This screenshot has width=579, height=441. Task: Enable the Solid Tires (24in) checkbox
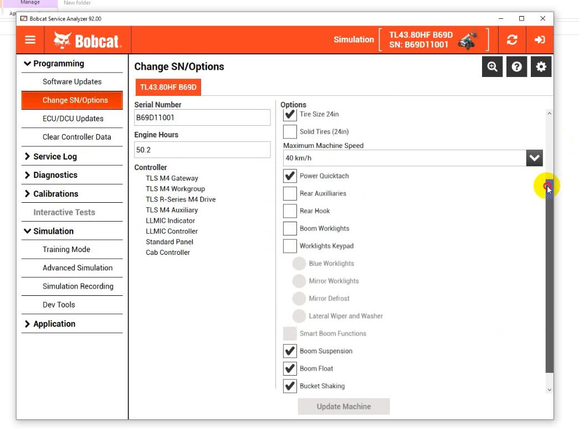(290, 131)
